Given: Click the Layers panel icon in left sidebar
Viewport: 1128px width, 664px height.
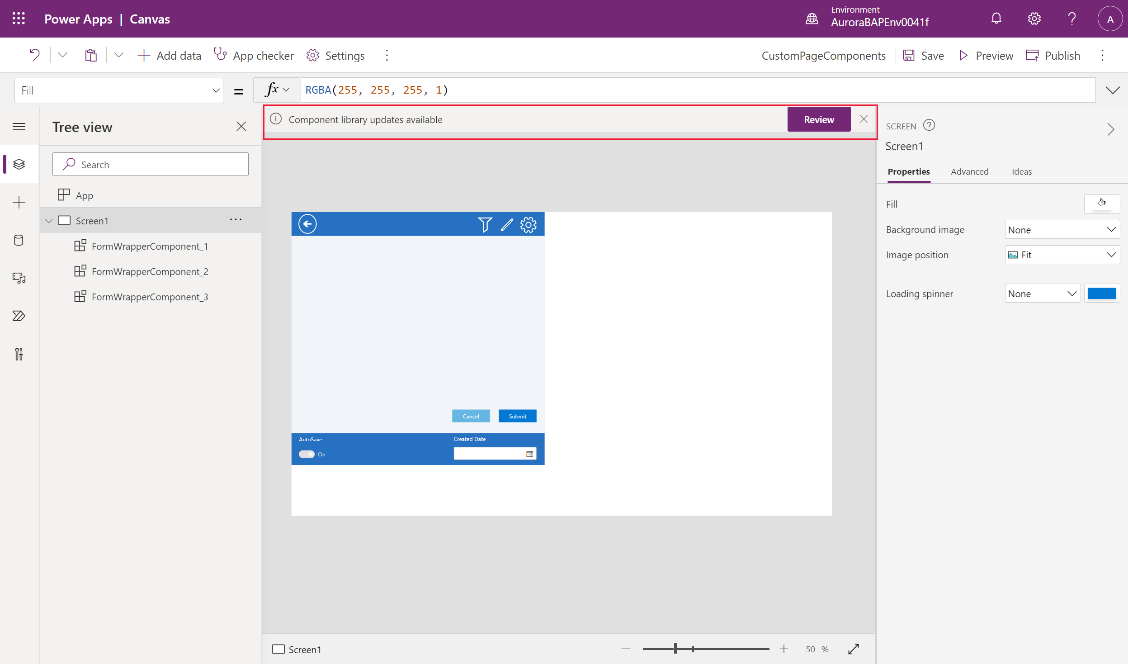Looking at the screenshot, I should 19,164.
